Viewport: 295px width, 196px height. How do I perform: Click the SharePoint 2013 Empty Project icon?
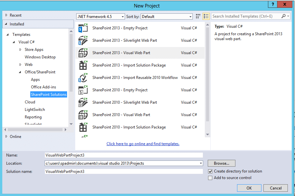pos(83,28)
